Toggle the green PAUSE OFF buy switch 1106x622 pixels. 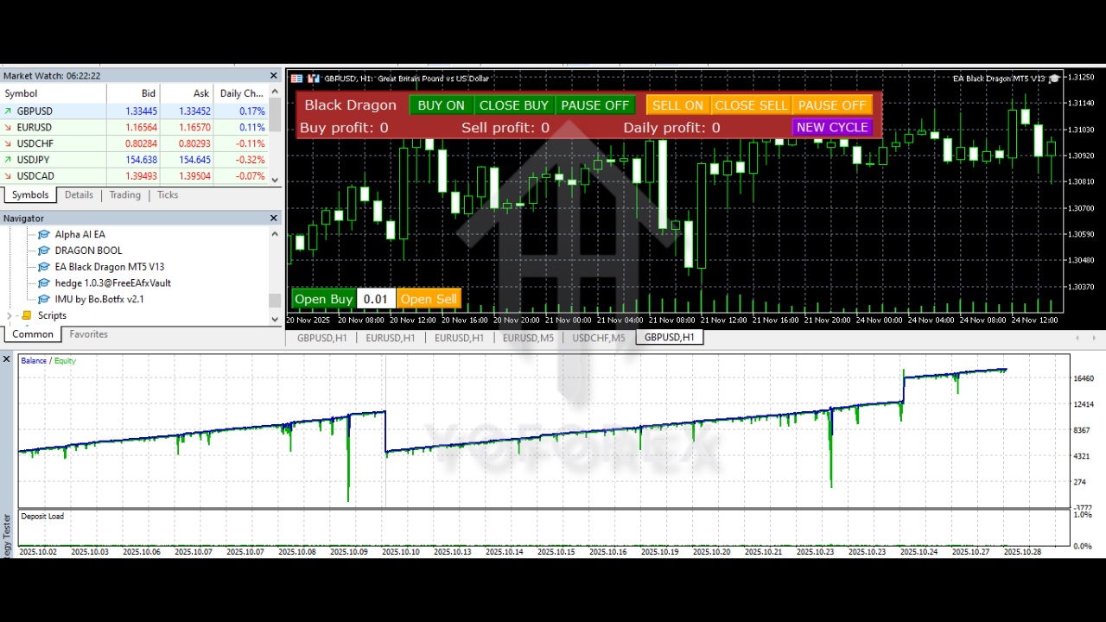coord(594,105)
